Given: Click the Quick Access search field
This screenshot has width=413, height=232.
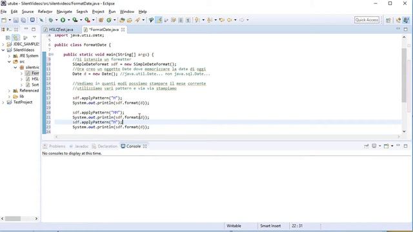Looking at the screenshot, I should point(367,20).
